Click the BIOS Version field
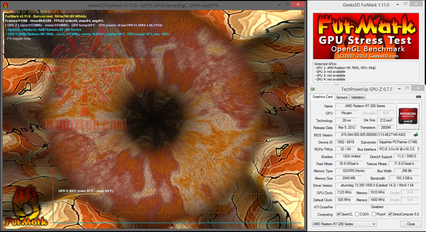The height and width of the screenshot is (232, 426). (x=373, y=135)
